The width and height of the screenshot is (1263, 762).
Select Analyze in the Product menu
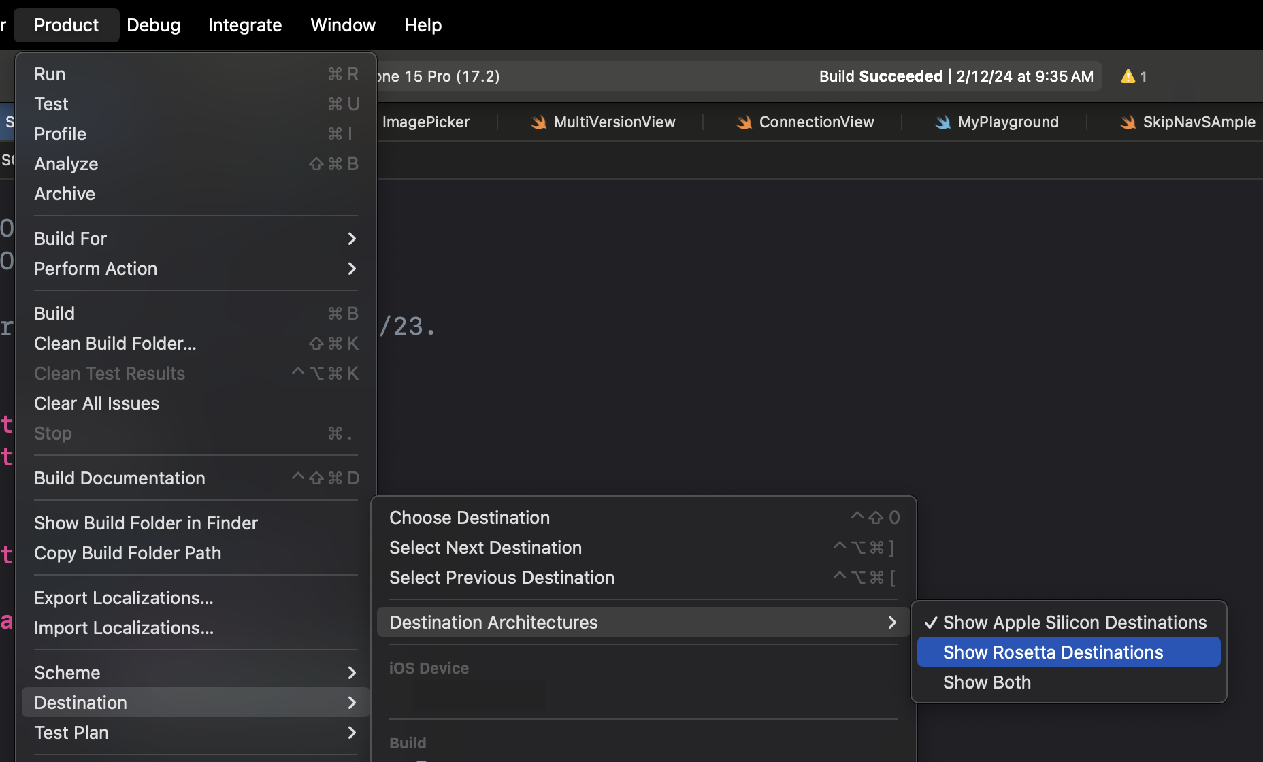pyautogui.click(x=196, y=164)
